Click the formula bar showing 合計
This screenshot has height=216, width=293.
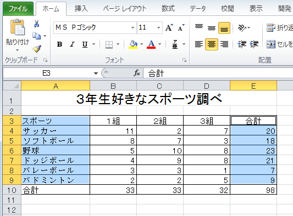(218, 73)
